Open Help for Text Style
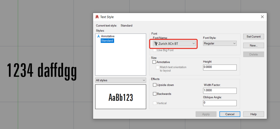Screen dimensions: 280x129 [x=254, y=114]
